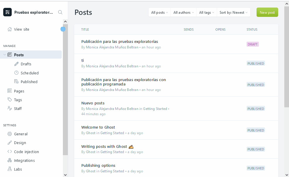Select the Staff icon
Image resolution: width=289 pixels, height=177 pixels.
[x=9, y=108]
